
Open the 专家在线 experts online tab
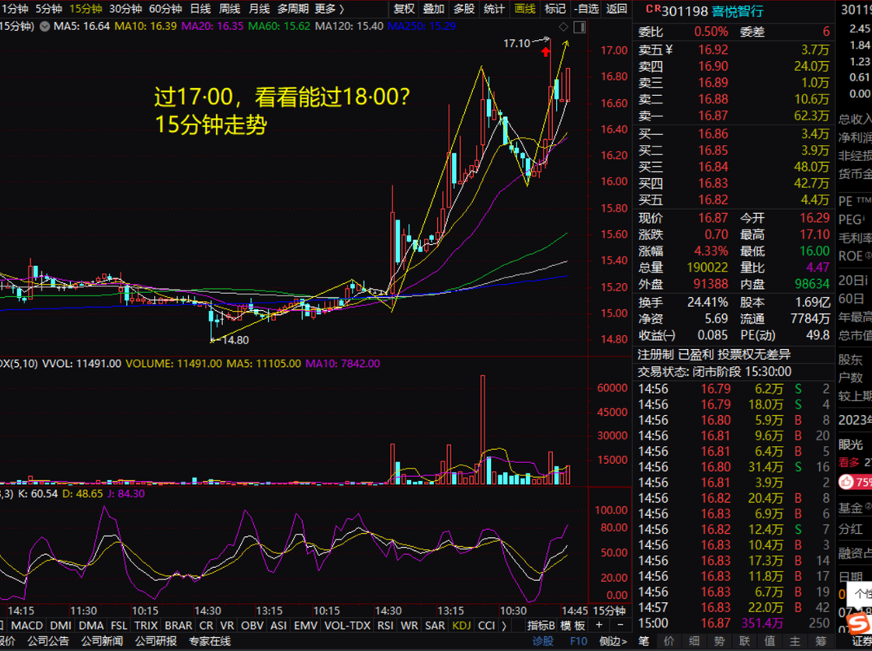tap(210, 641)
